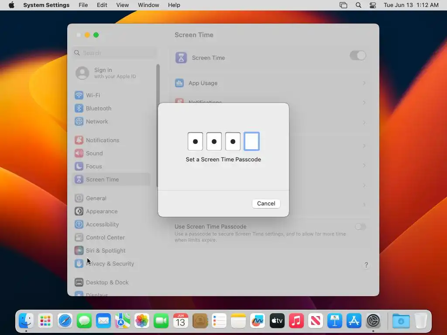
Task: Open the Window menu
Action: point(148,5)
